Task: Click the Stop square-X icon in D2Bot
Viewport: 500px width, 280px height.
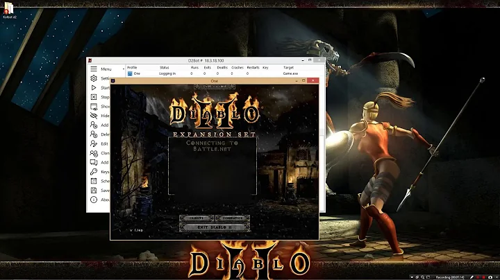Action: pyautogui.click(x=94, y=97)
